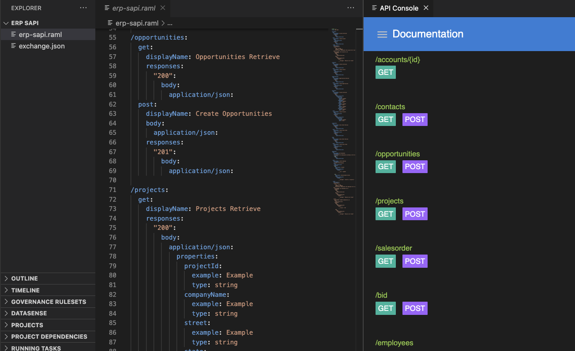Click POST under /bid
Screen dimensions: 575x351
(x=414, y=308)
